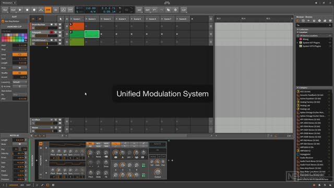Open the presets browser tab icon
Image resolution: width=334 pixels, height=188 pixels.
click(303, 21)
